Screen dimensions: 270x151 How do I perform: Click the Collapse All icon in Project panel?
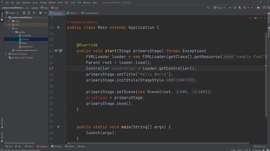[34, 13]
